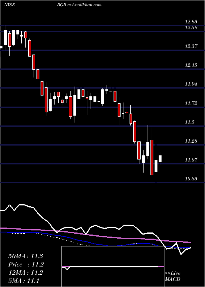Click the 12MA : 11.2 readout
The width and height of the screenshot is (205, 287).
click(x=25, y=273)
